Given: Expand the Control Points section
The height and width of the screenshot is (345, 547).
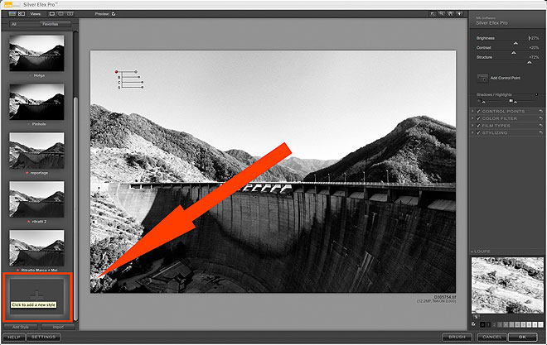Looking at the screenshot, I should click(x=472, y=112).
